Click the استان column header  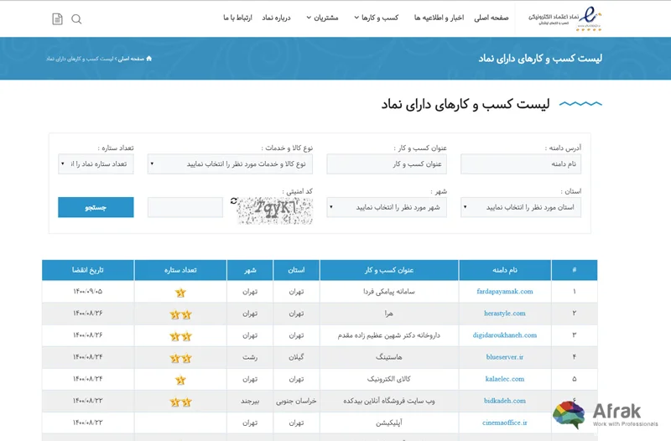[x=296, y=270]
